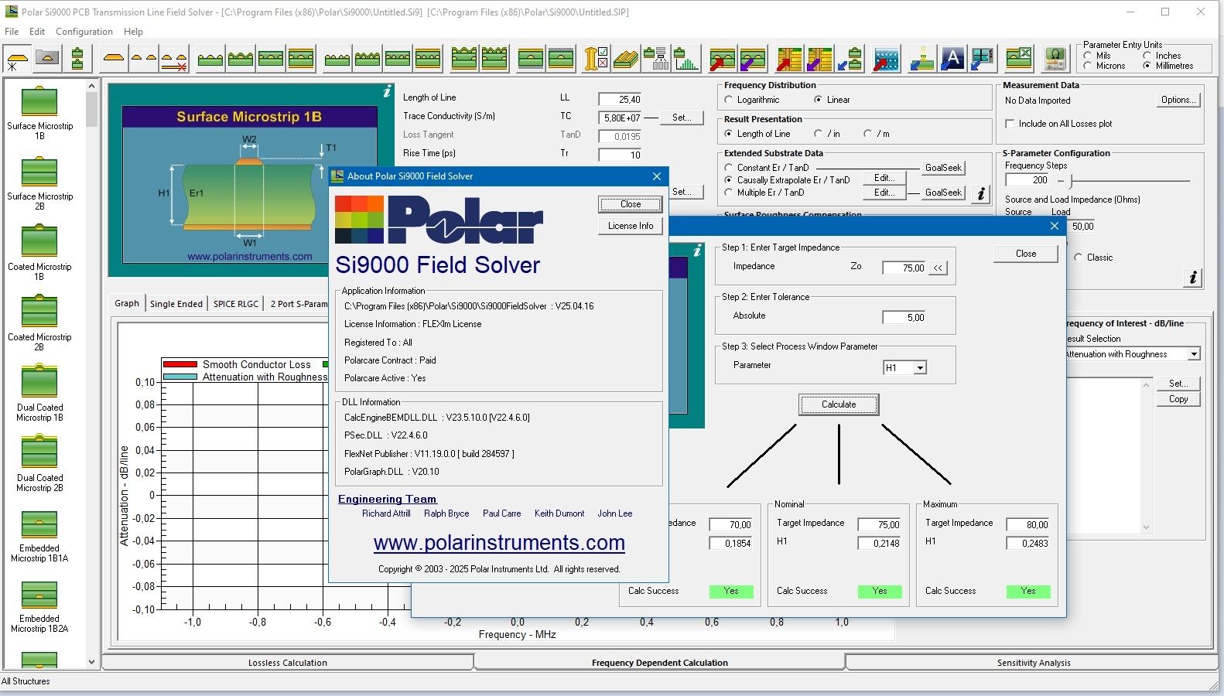Screen dimensions: 1224x696
Task: Click the probe with blue arrow icon
Action: point(922,59)
